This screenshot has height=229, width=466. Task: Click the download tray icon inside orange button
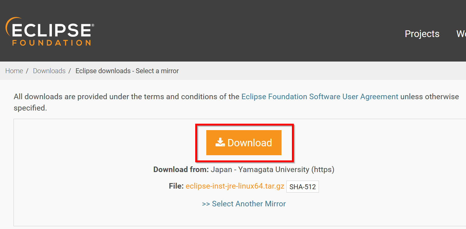[220, 142]
